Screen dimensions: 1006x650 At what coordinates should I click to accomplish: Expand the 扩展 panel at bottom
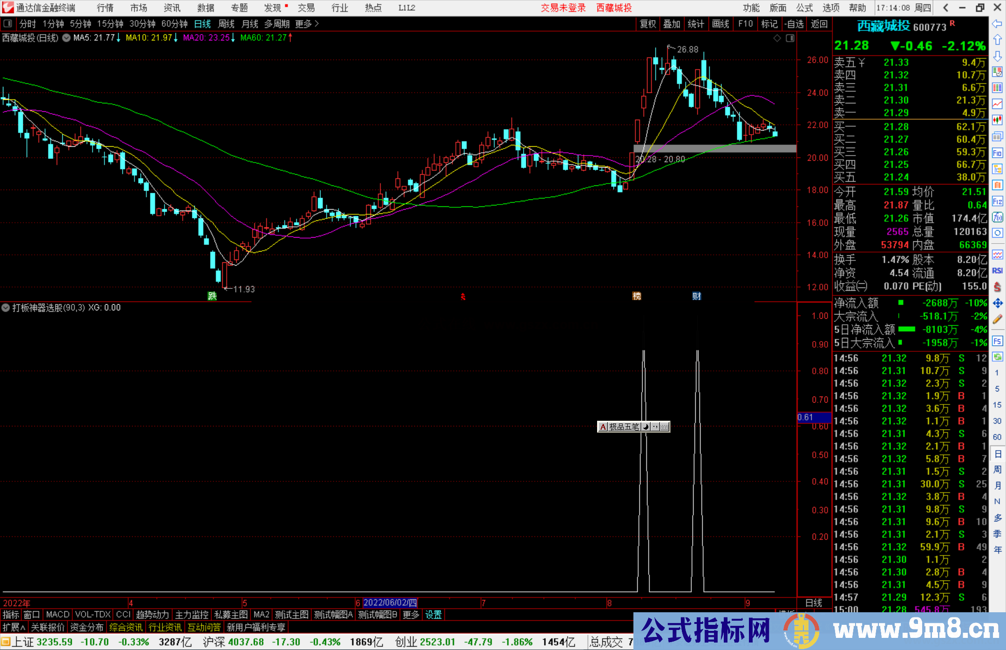14,627
